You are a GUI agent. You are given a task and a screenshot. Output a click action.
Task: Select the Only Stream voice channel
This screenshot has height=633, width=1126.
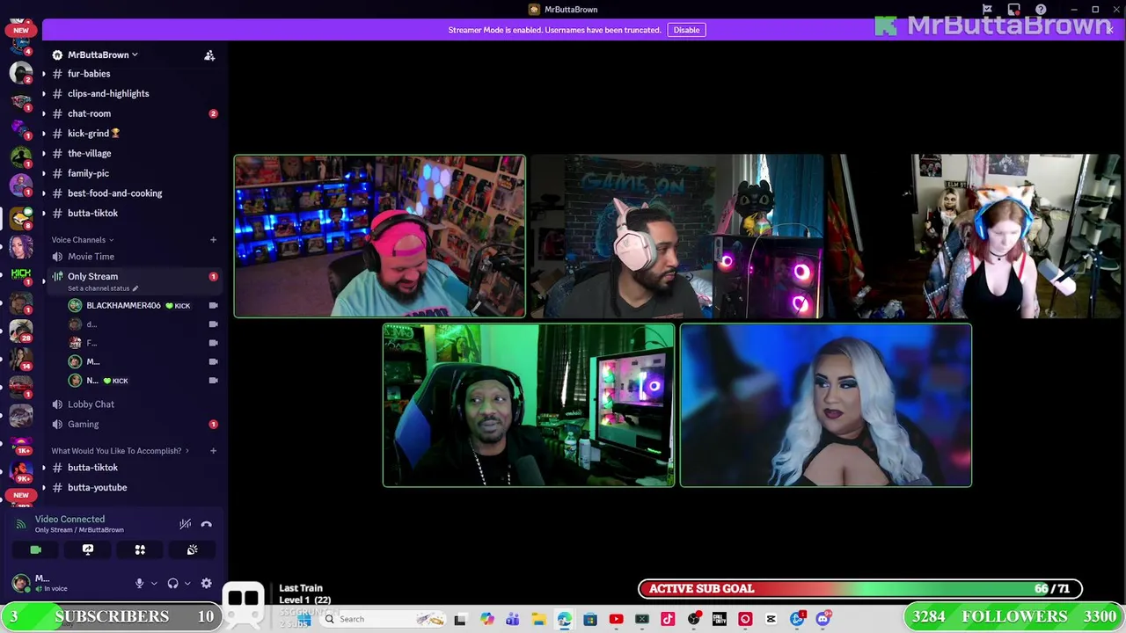92,276
